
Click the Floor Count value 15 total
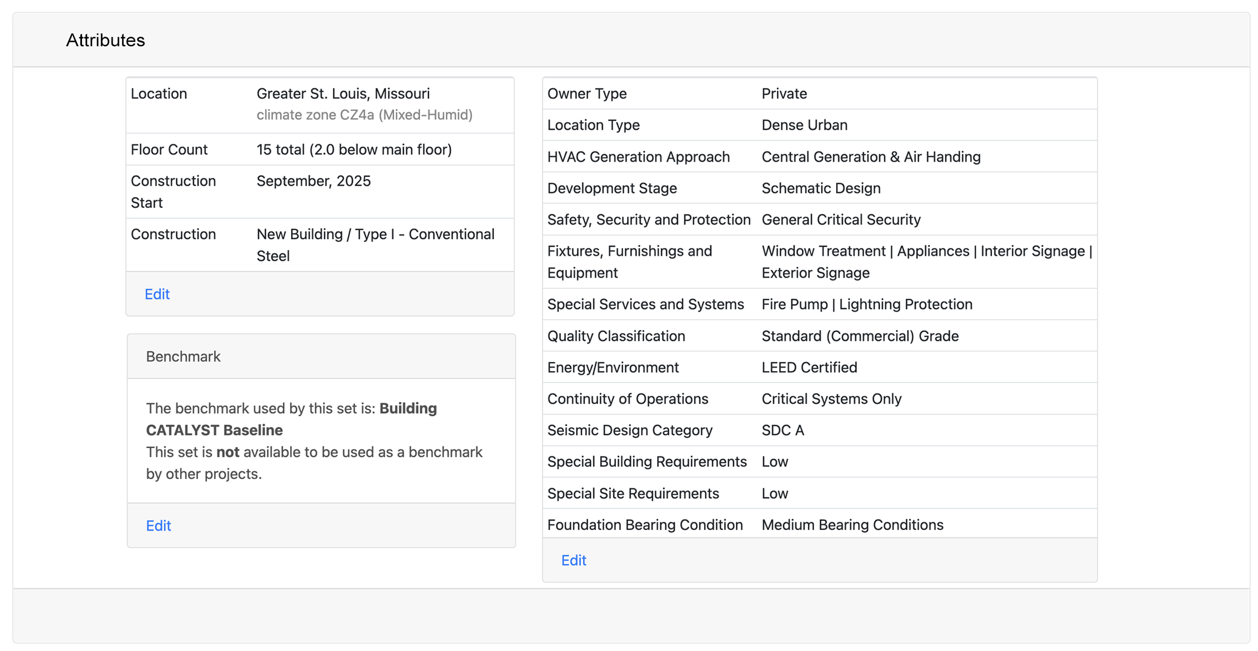pyautogui.click(x=354, y=149)
